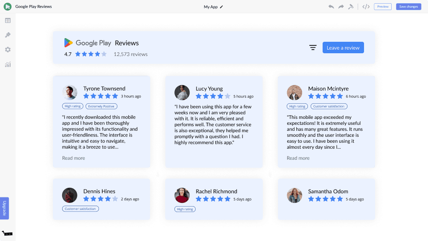Viewport: 428px width, 241px height.
Task: Click Rachel Richmond's avatar
Action: [x=182, y=195]
